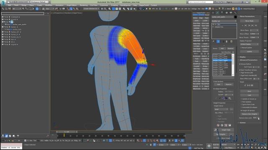Click the large Set Keys plus button
Viewport: 268px width, 150px height.
pyautogui.click(x=209, y=146)
